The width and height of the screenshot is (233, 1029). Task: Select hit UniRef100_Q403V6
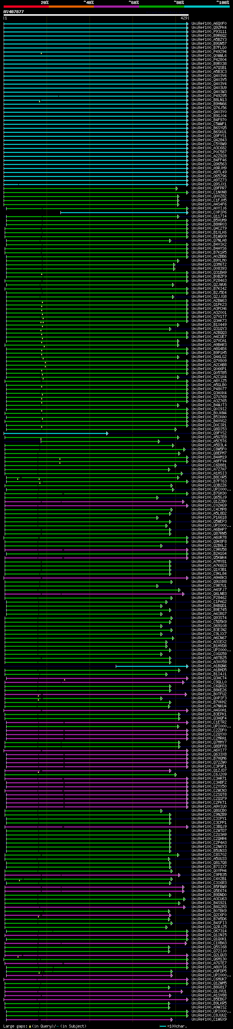[209, 76]
